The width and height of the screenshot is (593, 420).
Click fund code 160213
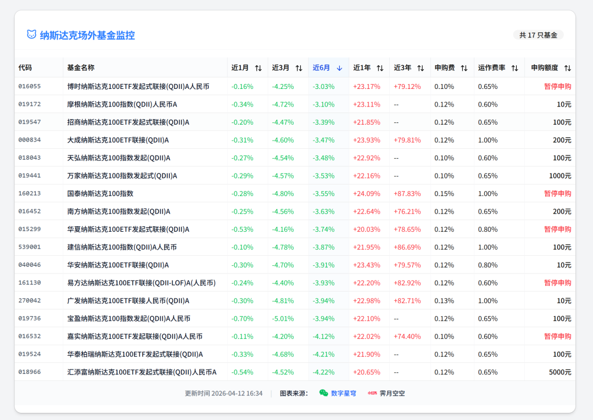(30, 193)
